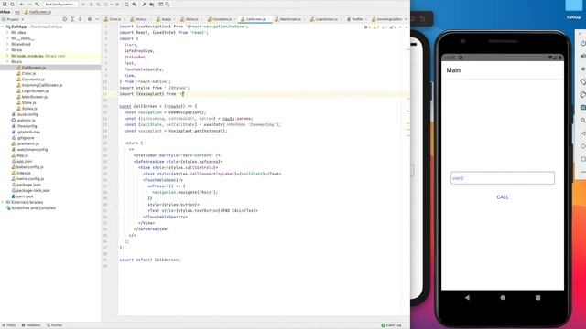Click emulator sidebar Volume Up icon
Viewport: 586px width, 329px height.
[x=583, y=57]
